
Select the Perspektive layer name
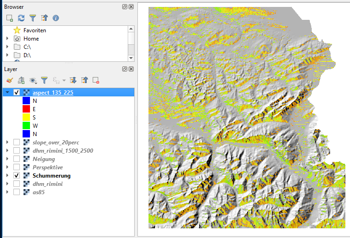(47, 167)
